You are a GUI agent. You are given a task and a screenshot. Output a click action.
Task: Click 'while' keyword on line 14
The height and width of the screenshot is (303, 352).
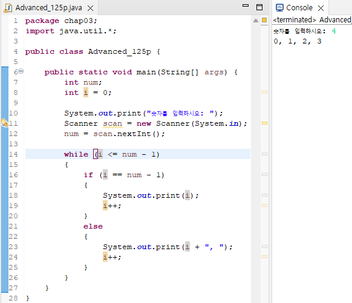tap(76, 154)
